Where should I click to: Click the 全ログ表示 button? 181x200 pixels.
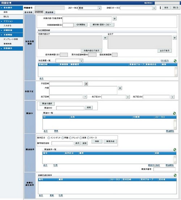click(x=165, y=51)
